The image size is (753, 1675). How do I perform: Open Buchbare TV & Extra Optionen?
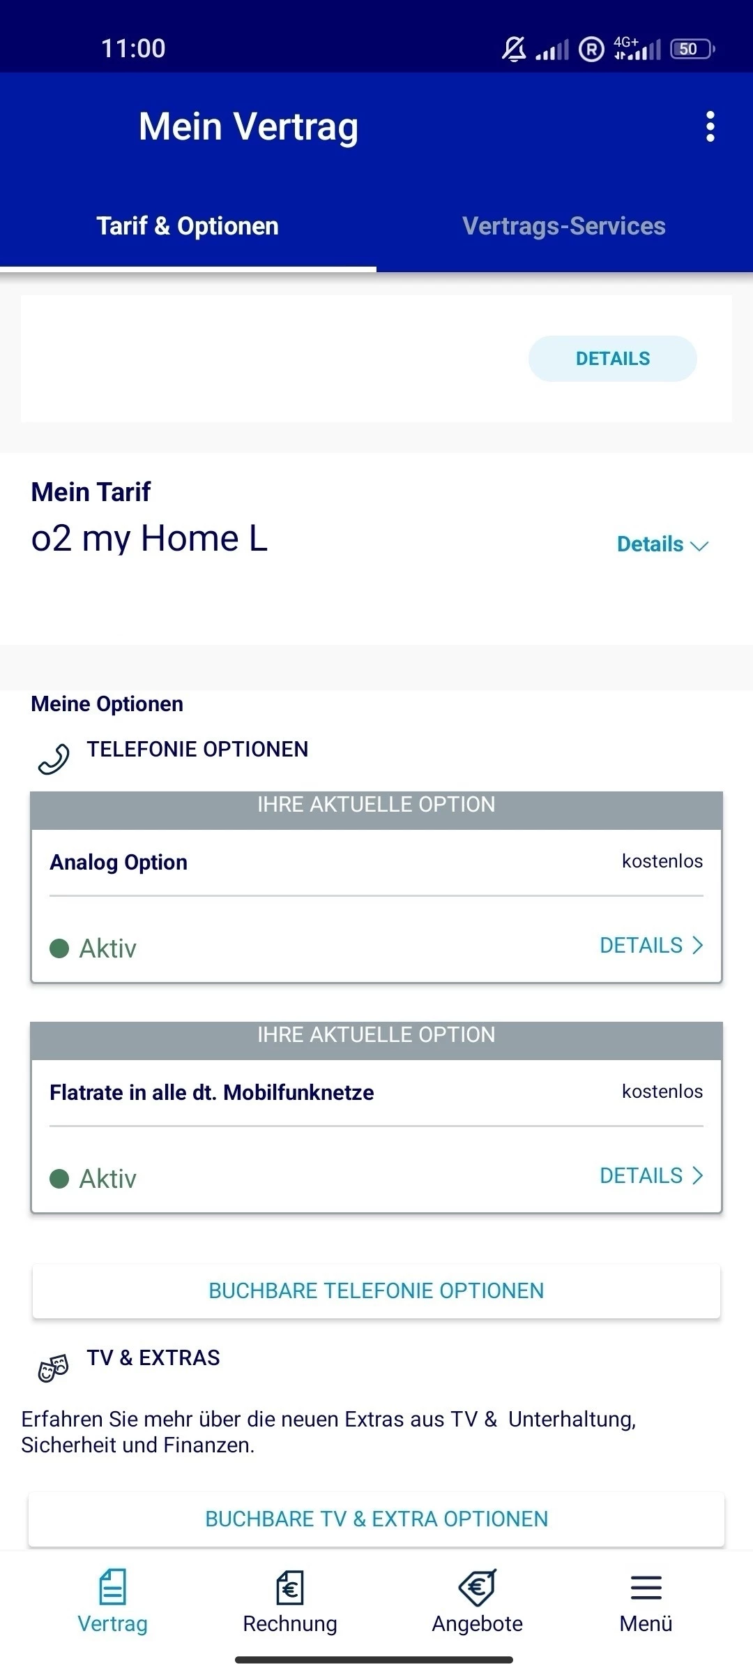click(x=376, y=1519)
